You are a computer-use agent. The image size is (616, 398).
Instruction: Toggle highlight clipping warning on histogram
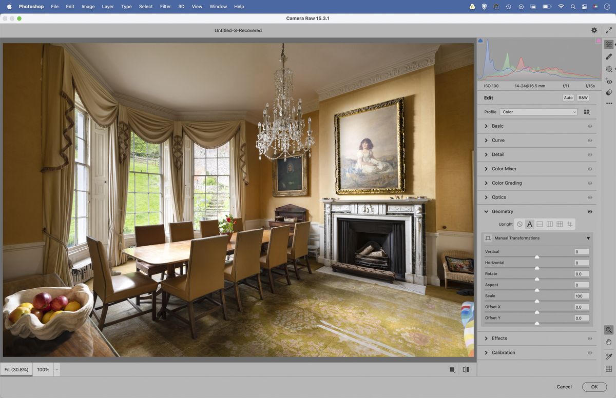click(598, 41)
